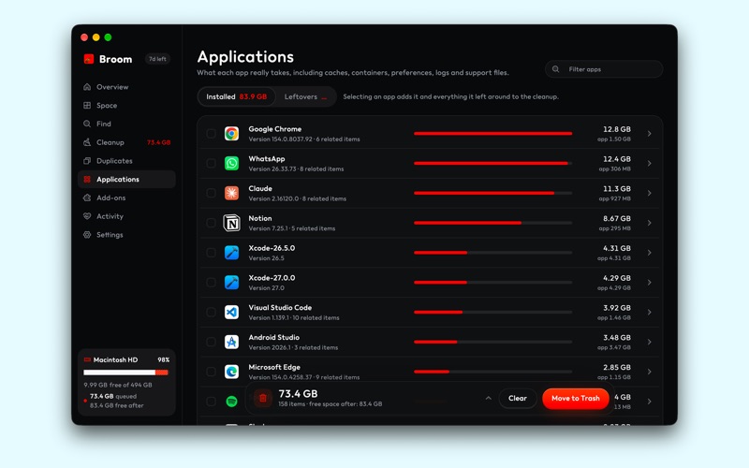The image size is (749, 468).
Task: Click the WhatsApp app icon
Action: [231, 163]
